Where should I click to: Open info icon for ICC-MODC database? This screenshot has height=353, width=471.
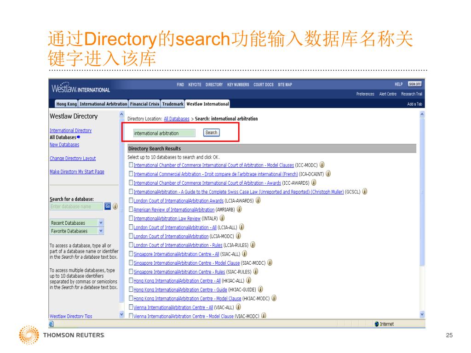[322, 165]
